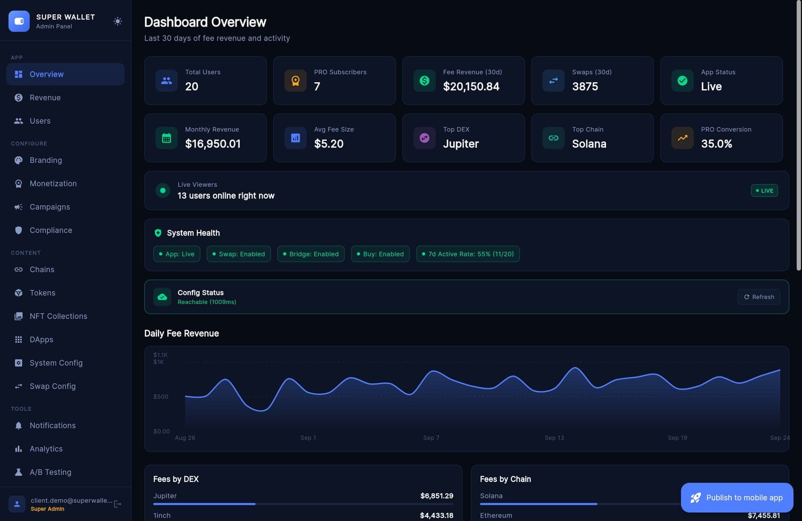Click the DApps grid icon
802x521 pixels.
point(19,339)
